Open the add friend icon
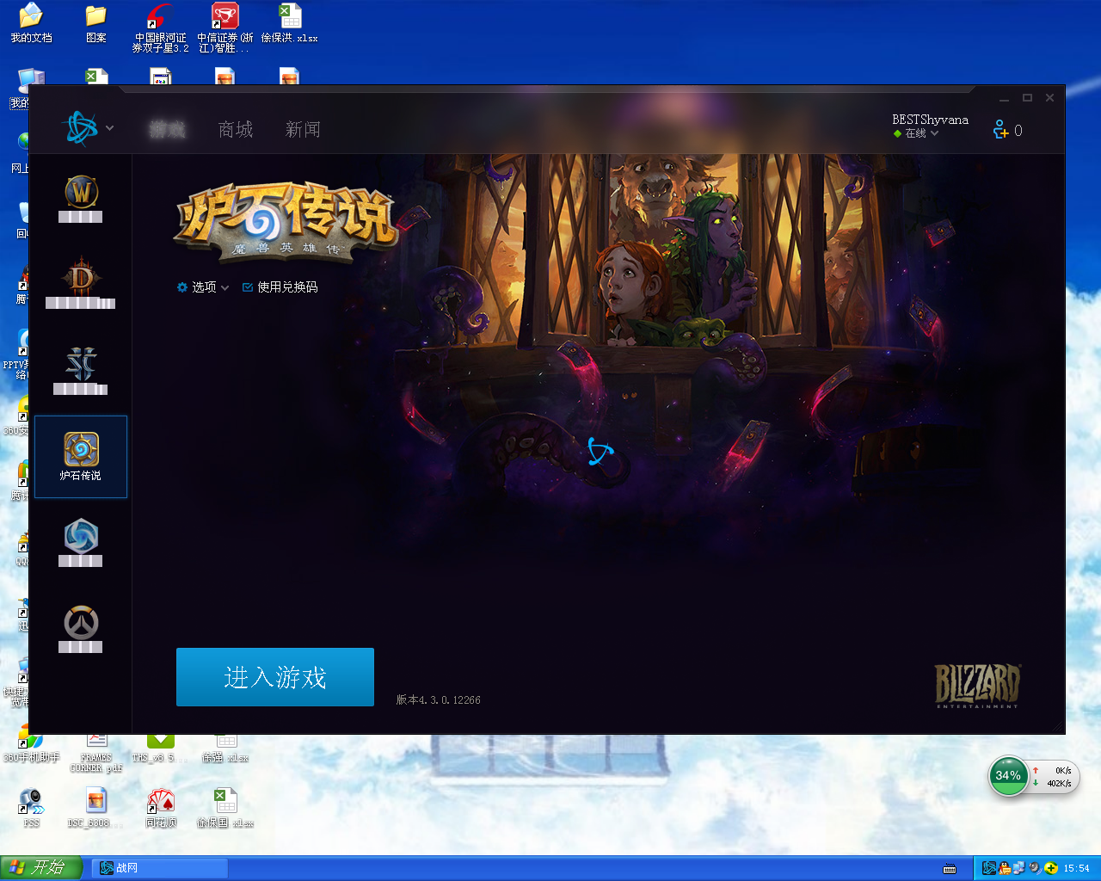Screen dimensions: 1101x881 point(1000,130)
